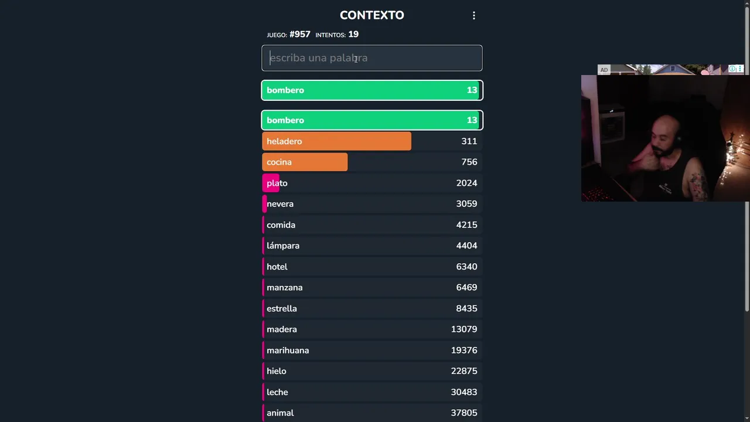The height and width of the screenshot is (422, 750).
Task: Click the game number #957 label
Action: click(x=299, y=35)
